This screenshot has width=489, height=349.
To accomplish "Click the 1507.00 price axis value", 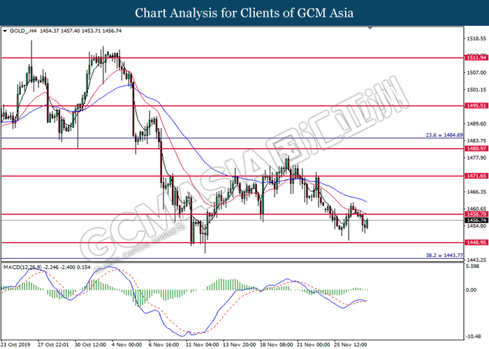I will coord(476,73).
